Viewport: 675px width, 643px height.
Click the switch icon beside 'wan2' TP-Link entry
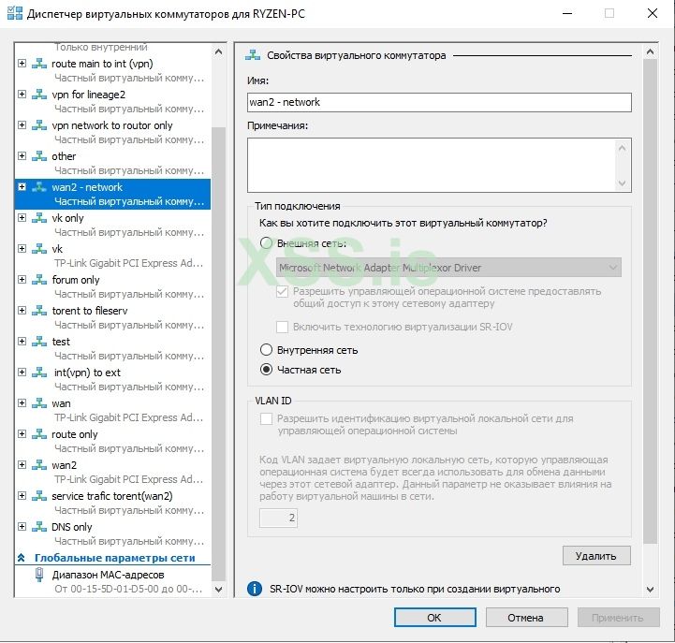coord(39,465)
